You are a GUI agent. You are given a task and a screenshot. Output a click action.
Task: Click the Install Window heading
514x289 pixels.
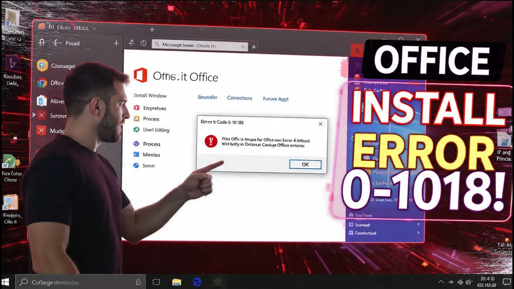pyautogui.click(x=150, y=96)
